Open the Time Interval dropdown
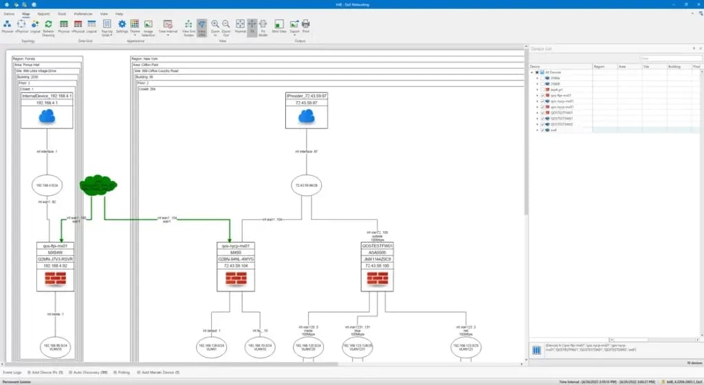This screenshot has width=704, height=385. tap(168, 26)
